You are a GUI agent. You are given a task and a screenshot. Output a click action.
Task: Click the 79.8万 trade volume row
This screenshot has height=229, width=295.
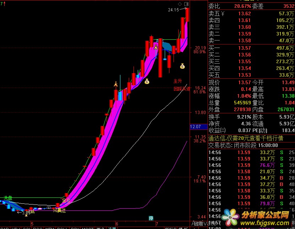click(251, 203)
